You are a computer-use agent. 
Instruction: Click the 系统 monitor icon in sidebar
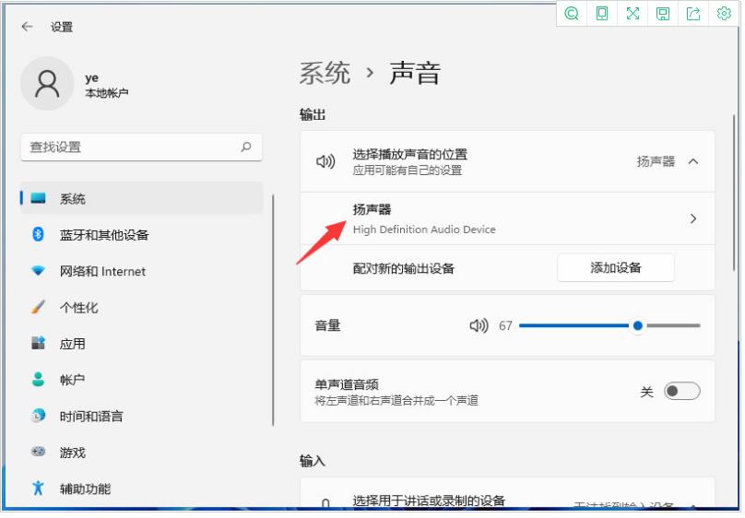pos(38,198)
